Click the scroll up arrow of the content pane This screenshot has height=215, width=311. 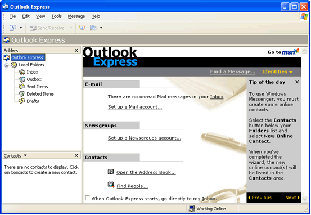(x=304, y=51)
